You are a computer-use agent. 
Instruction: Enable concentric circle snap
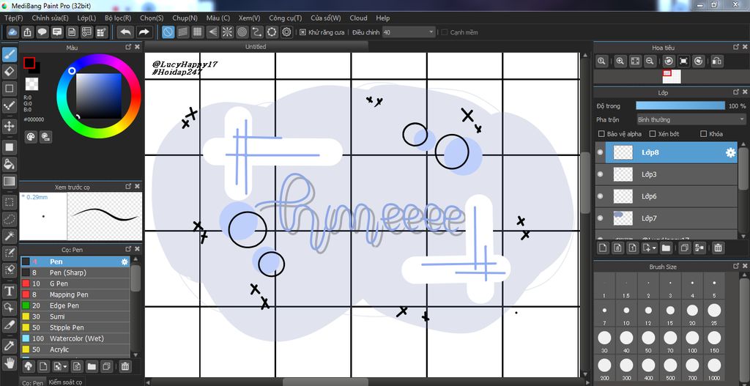(x=242, y=32)
